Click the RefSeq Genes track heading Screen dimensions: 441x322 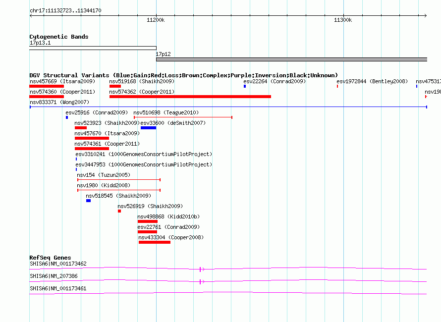coord(50,258)
